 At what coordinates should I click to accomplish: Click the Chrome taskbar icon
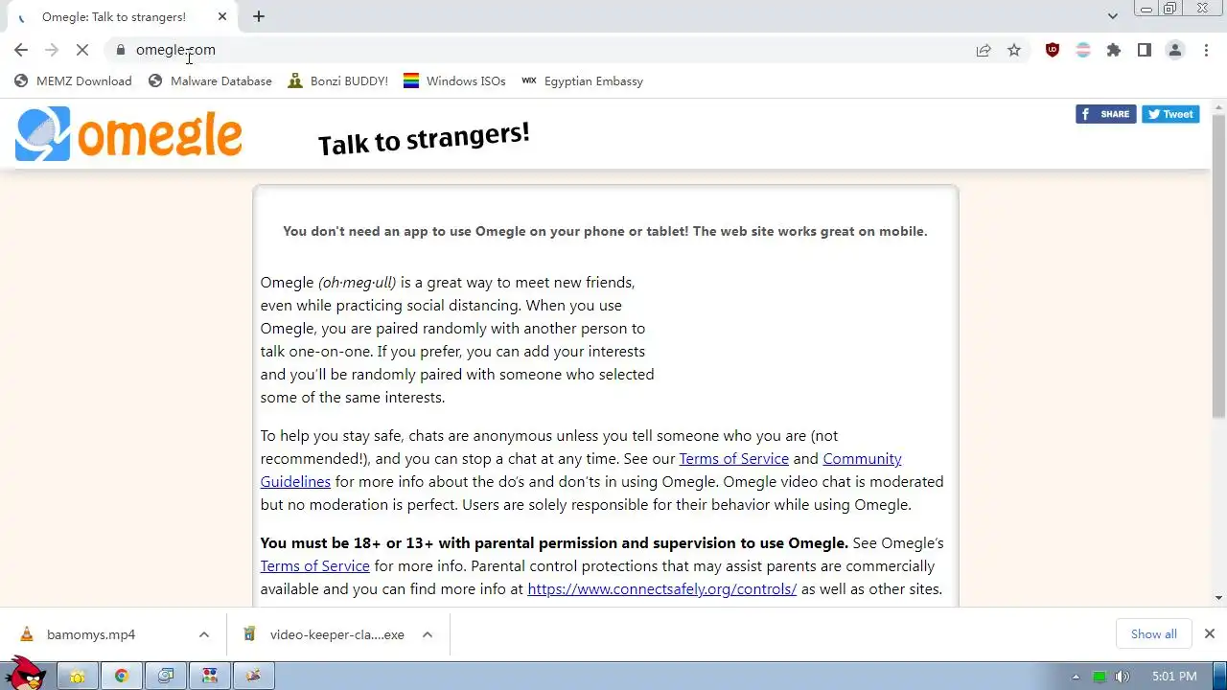[122, 676]
